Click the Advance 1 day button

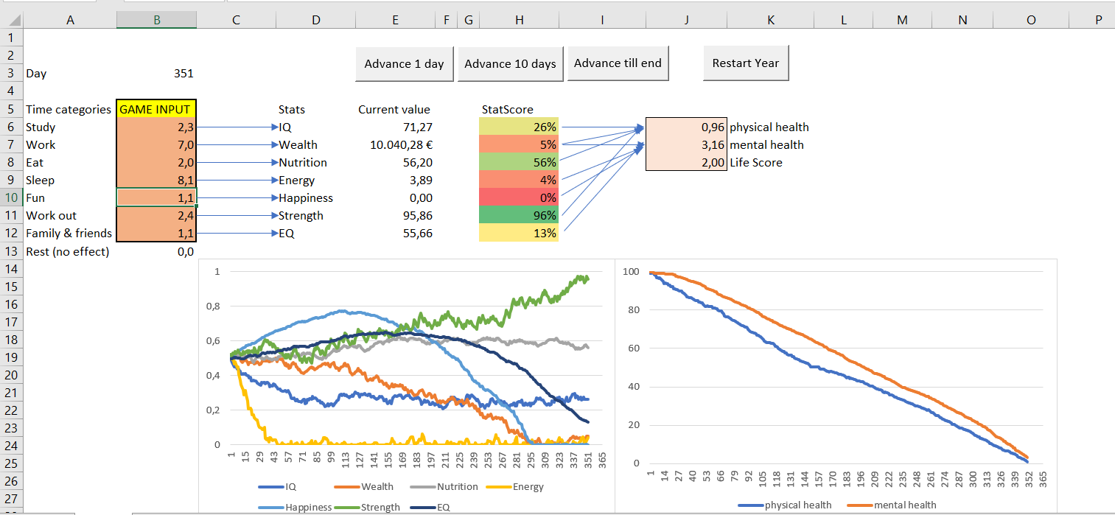click(x=405, y=63)
